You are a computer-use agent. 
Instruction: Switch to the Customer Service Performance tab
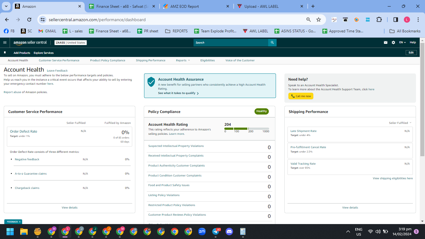(59, 60)
